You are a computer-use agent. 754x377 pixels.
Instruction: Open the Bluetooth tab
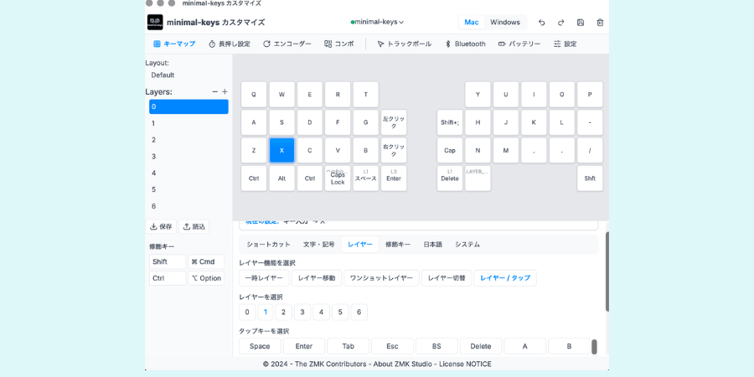(464, 44)
